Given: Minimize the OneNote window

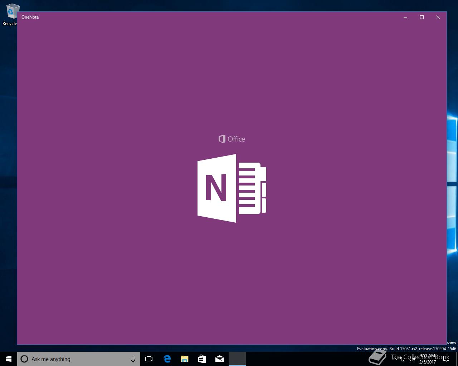Looking at the screenshot, I should tap(405, 17).
